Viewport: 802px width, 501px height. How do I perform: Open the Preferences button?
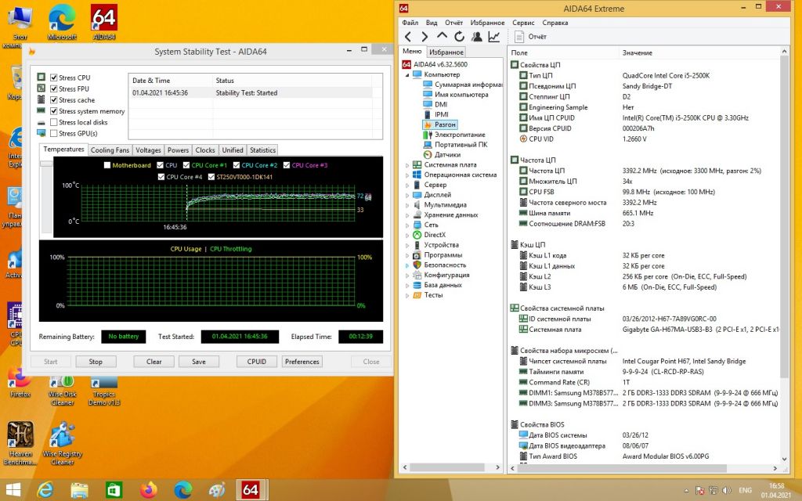302,362
